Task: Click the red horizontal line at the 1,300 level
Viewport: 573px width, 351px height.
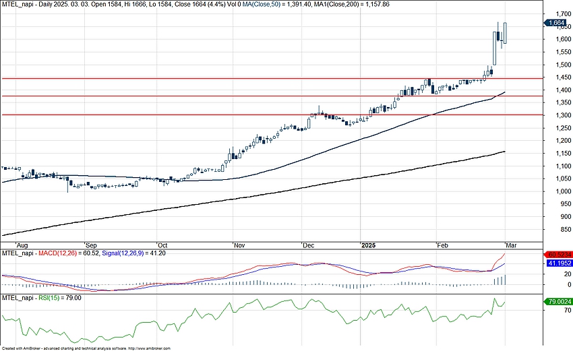Action: (271, 115)
